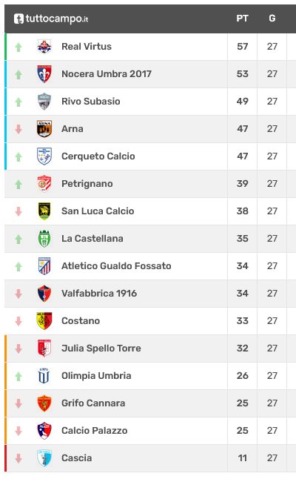Open Julia Spello Torre team link
The image size is (296, 479).
101,348
